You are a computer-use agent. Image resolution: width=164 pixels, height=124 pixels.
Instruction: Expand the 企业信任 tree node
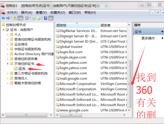click(8, 44)
